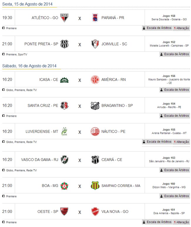Click the Paraná-PR club crest
191x227 pixels.
[95, 18]
